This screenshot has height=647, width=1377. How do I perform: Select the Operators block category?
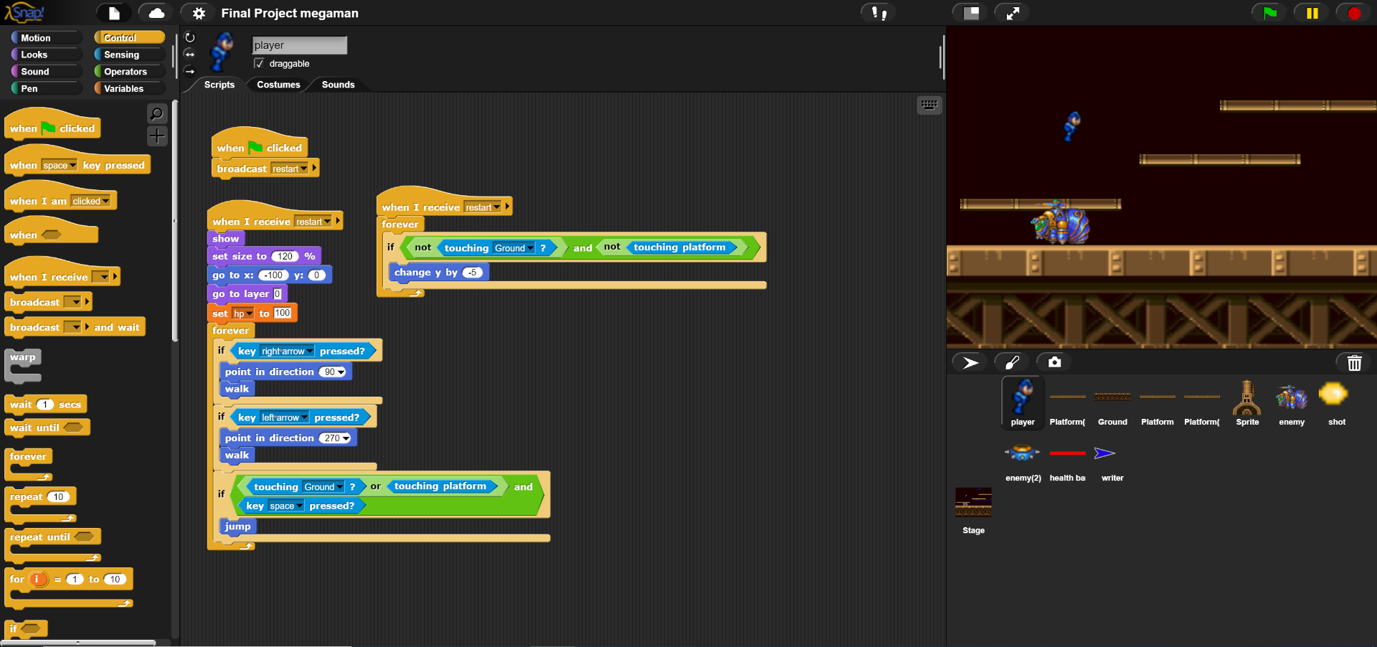click(x=129, y=71)
